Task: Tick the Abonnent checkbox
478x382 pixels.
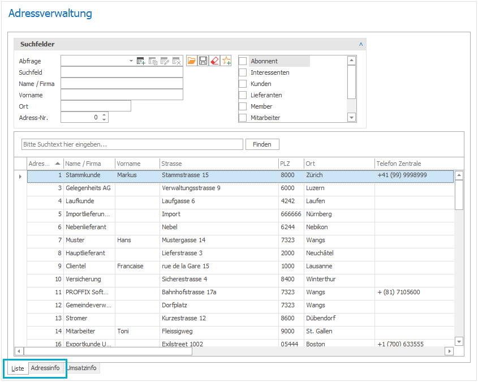Action: (x=243, y=61)
